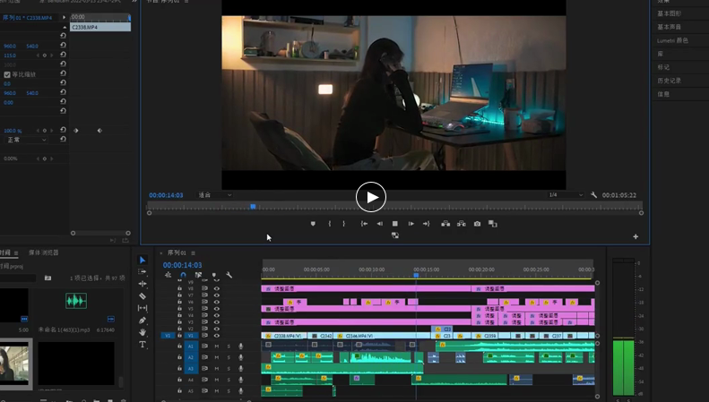Select the green audio waveform thumbnail
This screenshot has height=402, width=709.
[76, 301]
